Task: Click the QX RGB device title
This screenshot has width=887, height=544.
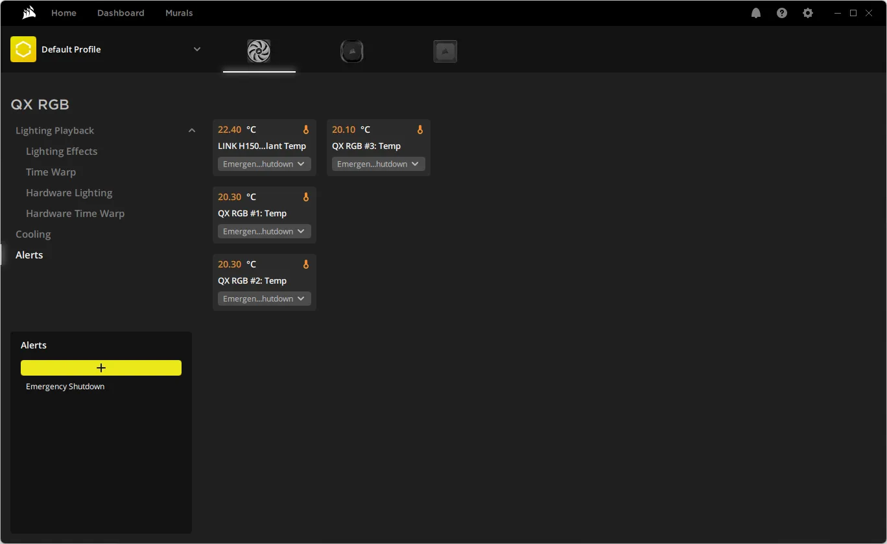Action: (40, 104)
